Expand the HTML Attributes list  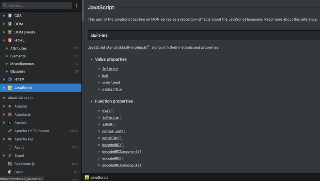point(7,48)
